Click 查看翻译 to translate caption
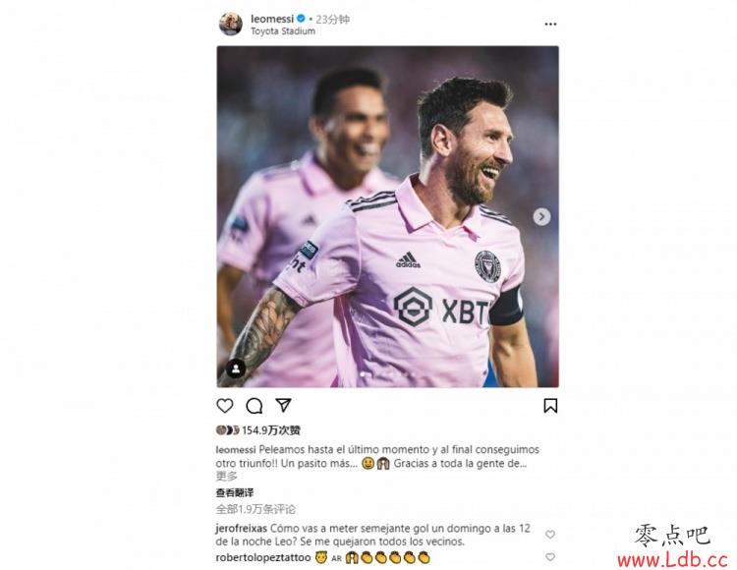 pyautogui.click(x=235, y=493)
